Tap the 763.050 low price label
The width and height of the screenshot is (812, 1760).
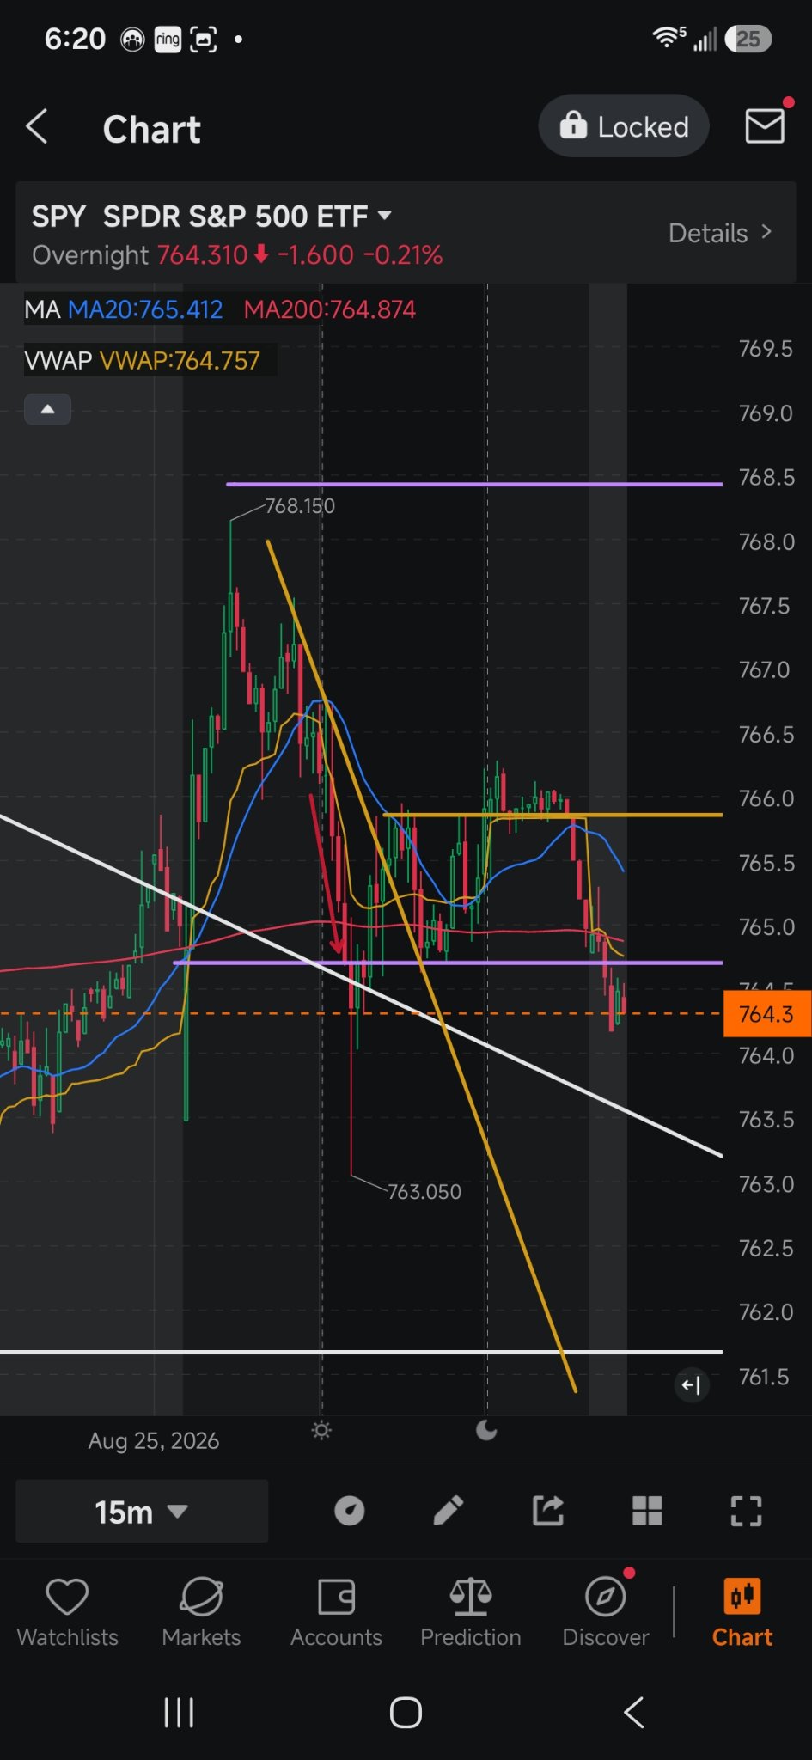click(x=424, y=1192)
